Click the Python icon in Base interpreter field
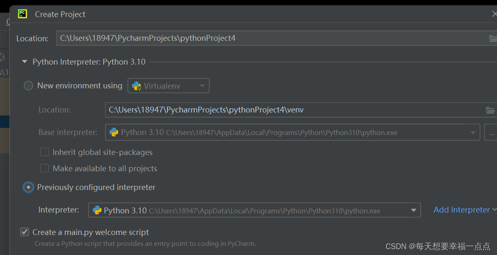The height and width of the screenshot is (255, 497). (x=114, y=132)
